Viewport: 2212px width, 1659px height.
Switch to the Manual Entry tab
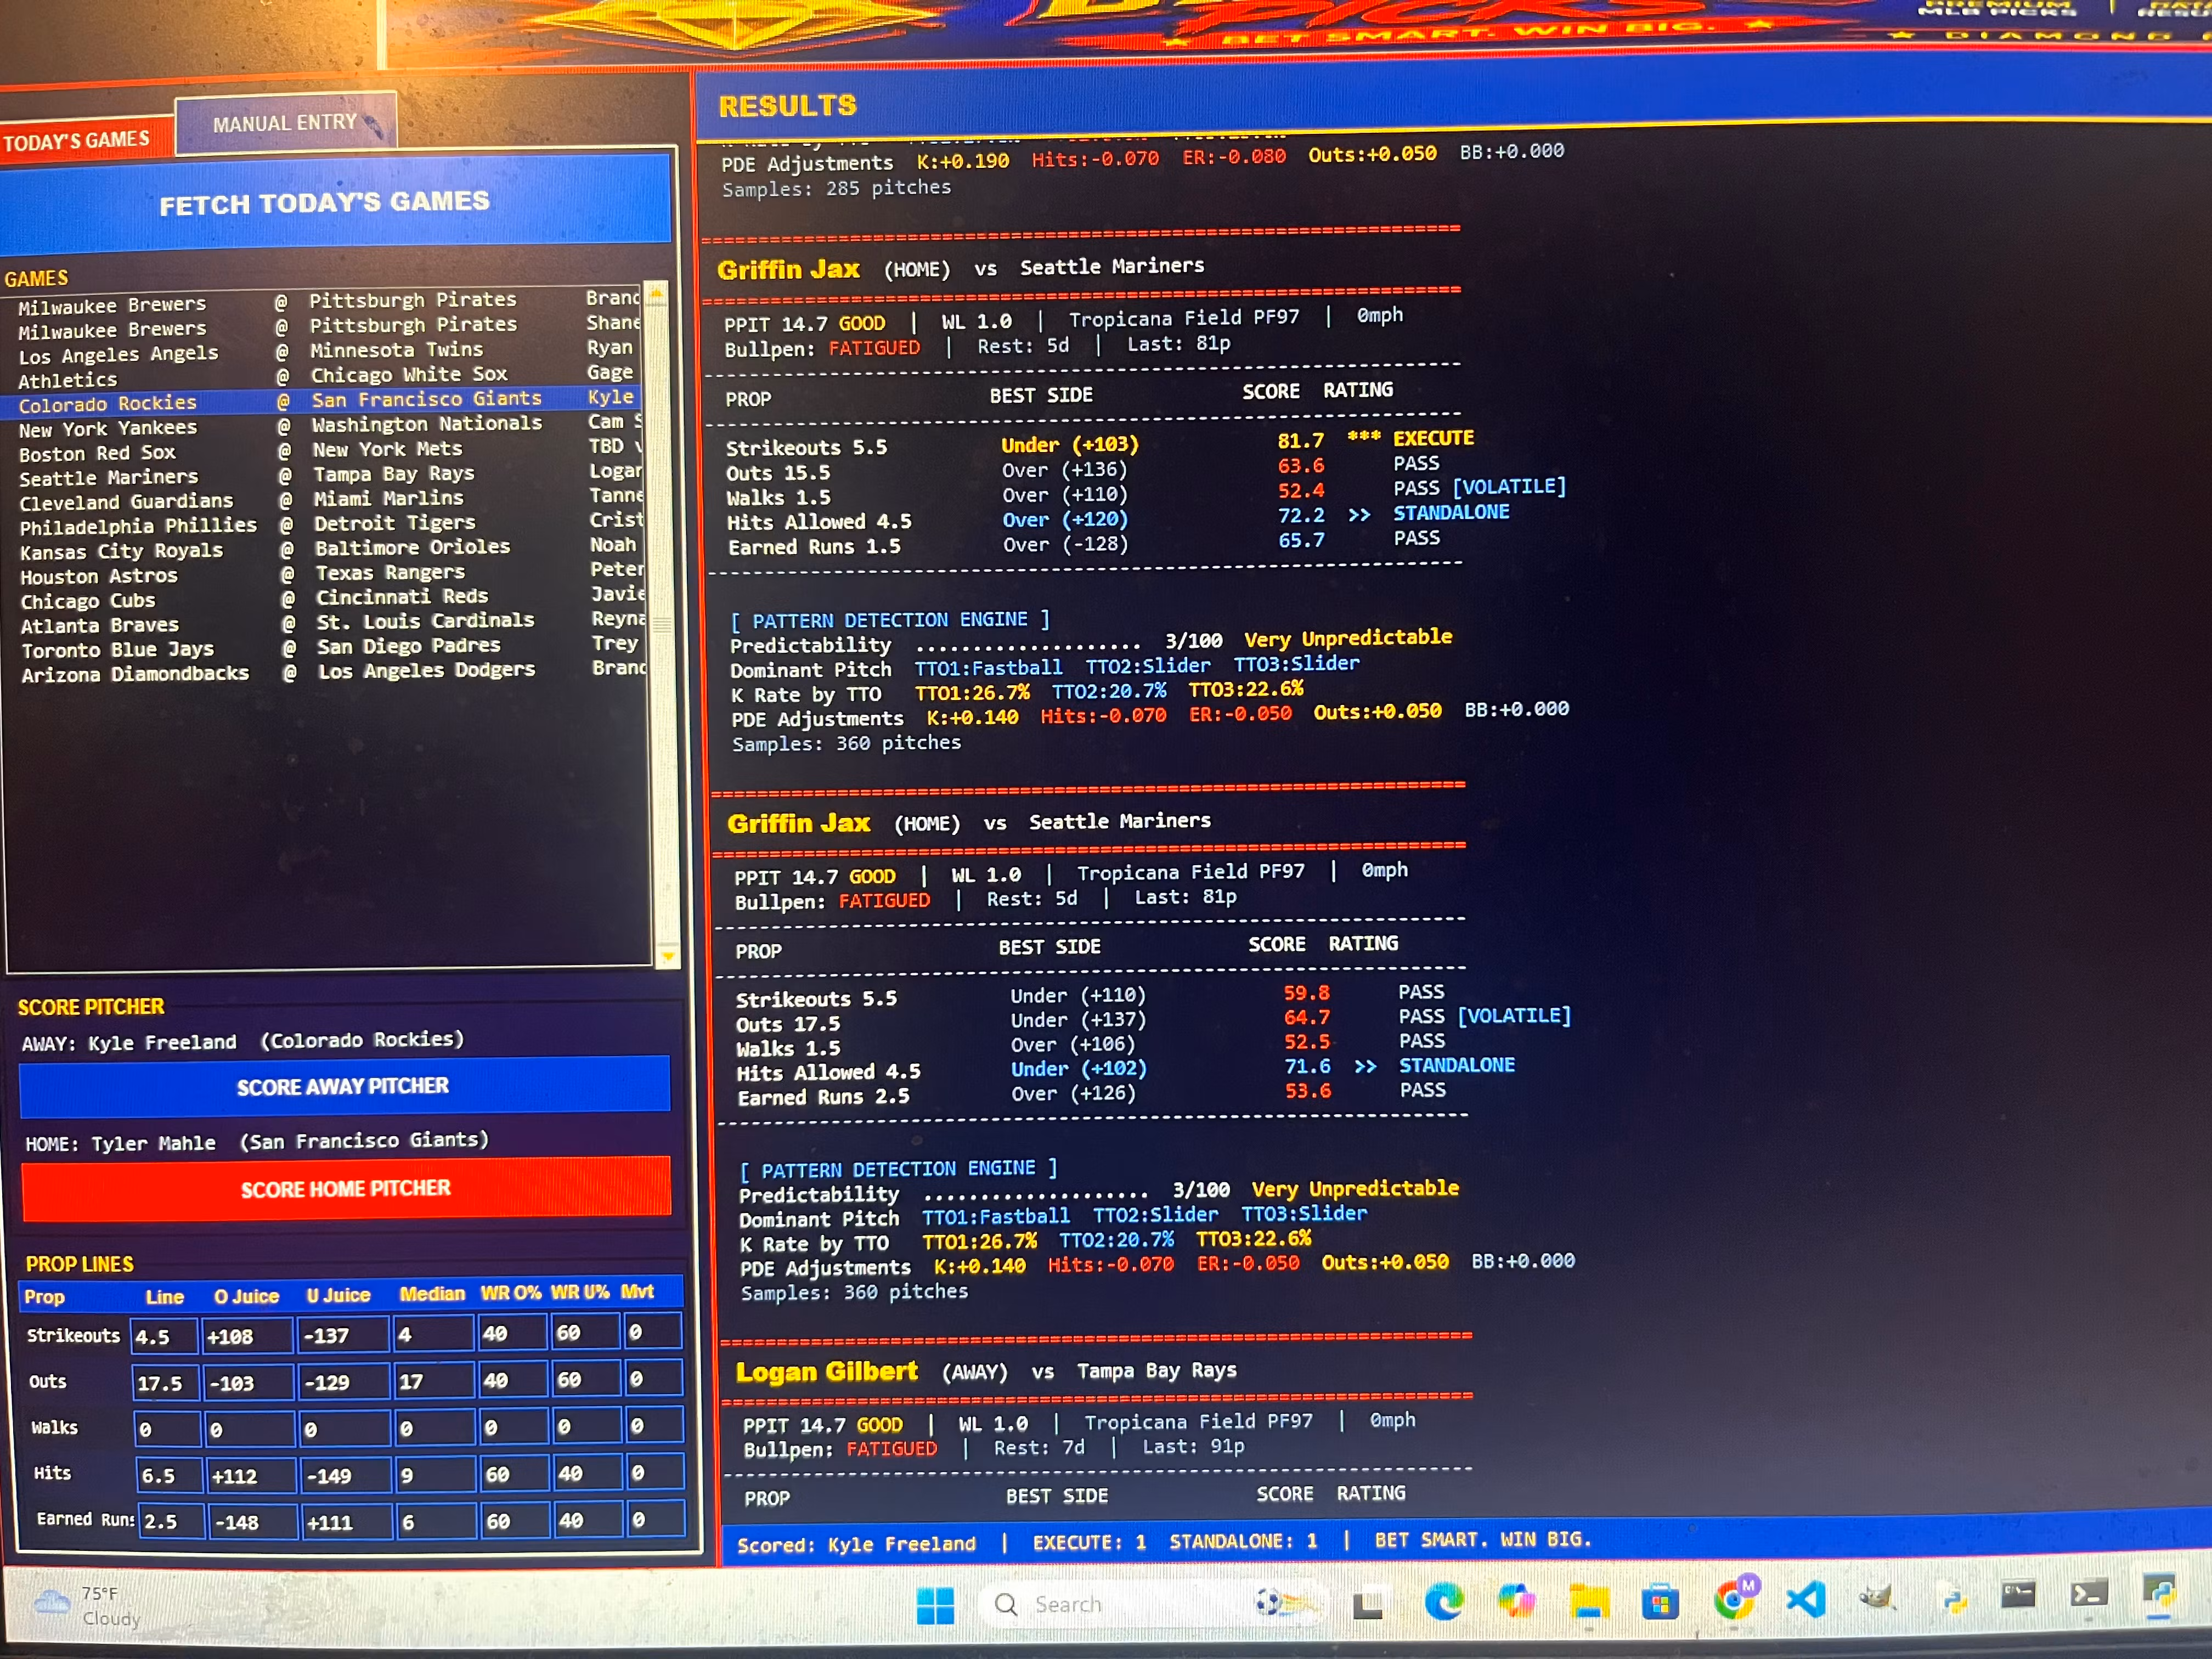[x=285, y=123]
